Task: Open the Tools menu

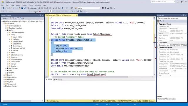Action: point(31,5)
